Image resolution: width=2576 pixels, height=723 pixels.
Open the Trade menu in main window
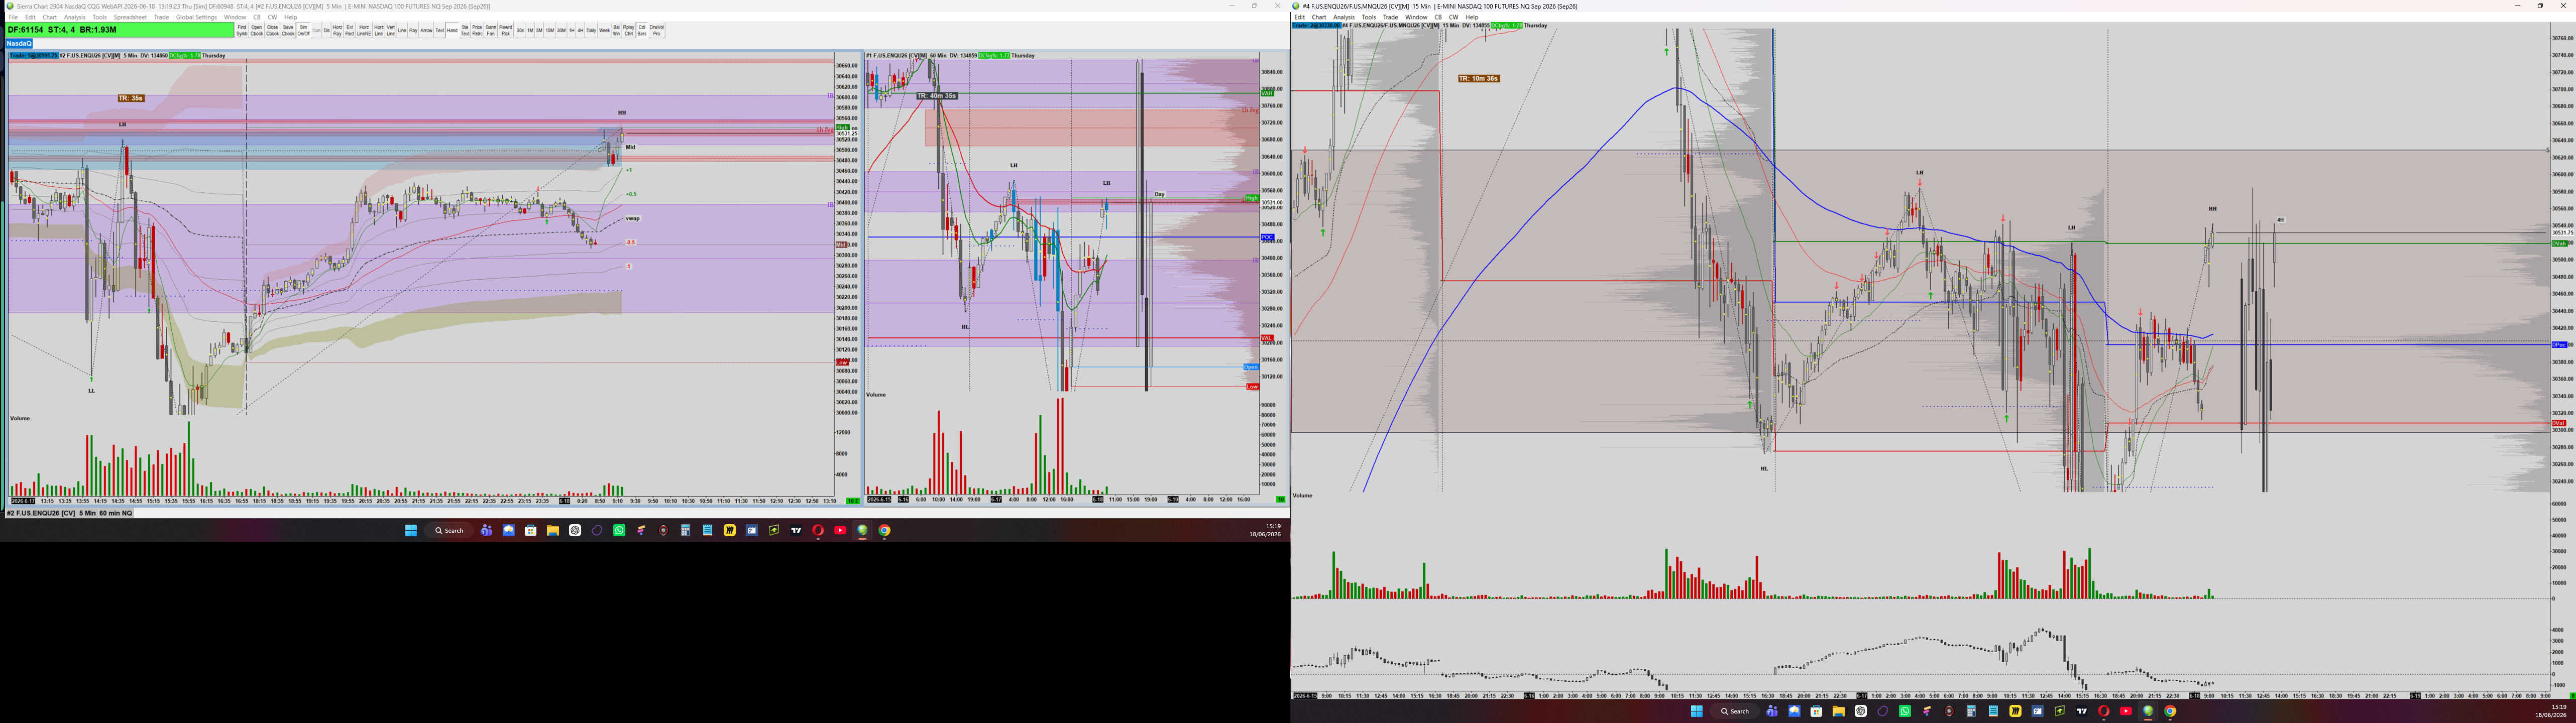pos(161,17)
